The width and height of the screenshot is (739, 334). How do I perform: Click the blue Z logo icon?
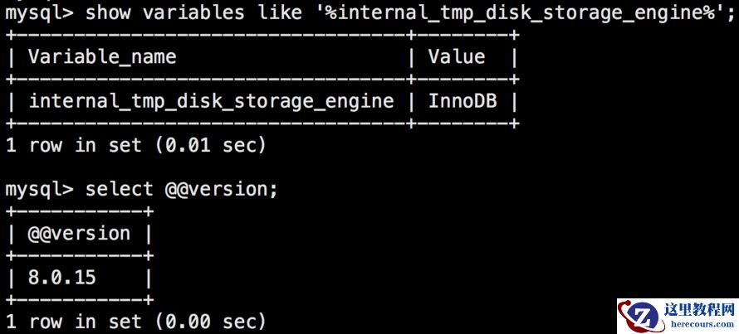(640, 316)
